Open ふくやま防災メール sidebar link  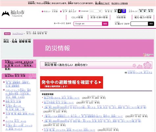pyautogui.click(x=16, y=121)
